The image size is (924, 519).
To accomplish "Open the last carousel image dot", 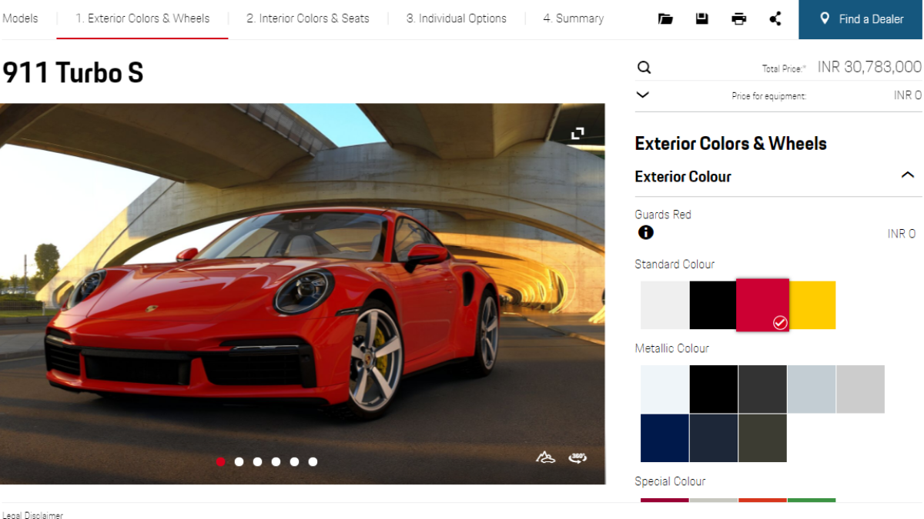I will click(x=313, y=461).
